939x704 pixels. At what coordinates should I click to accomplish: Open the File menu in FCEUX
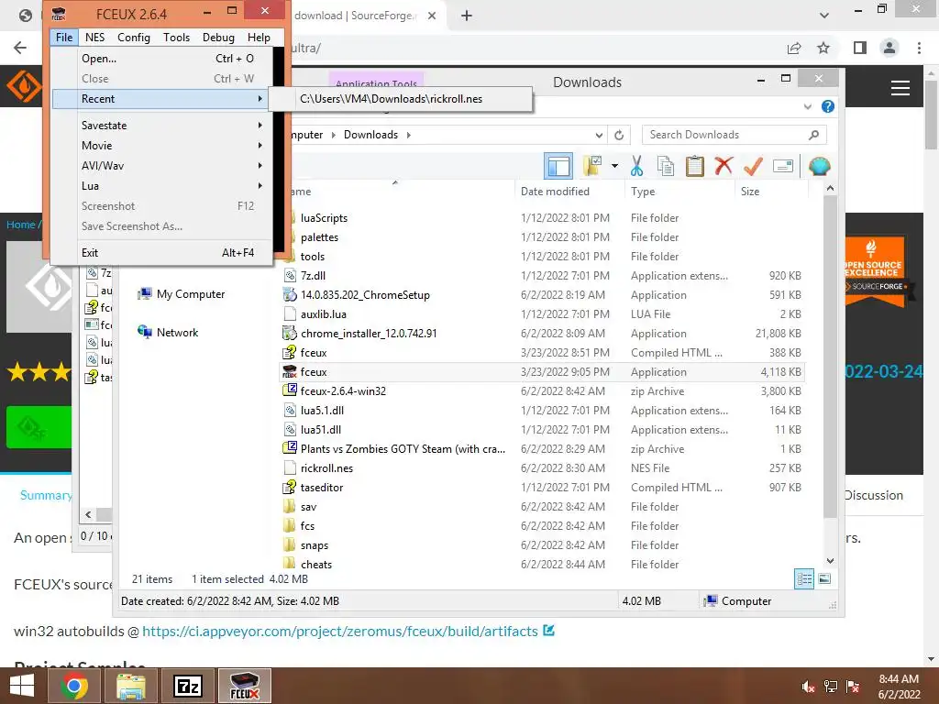click(x=64, y=37)
